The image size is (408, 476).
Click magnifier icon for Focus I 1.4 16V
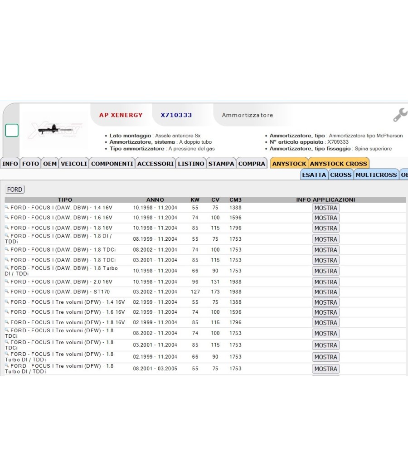coord(7,207)
